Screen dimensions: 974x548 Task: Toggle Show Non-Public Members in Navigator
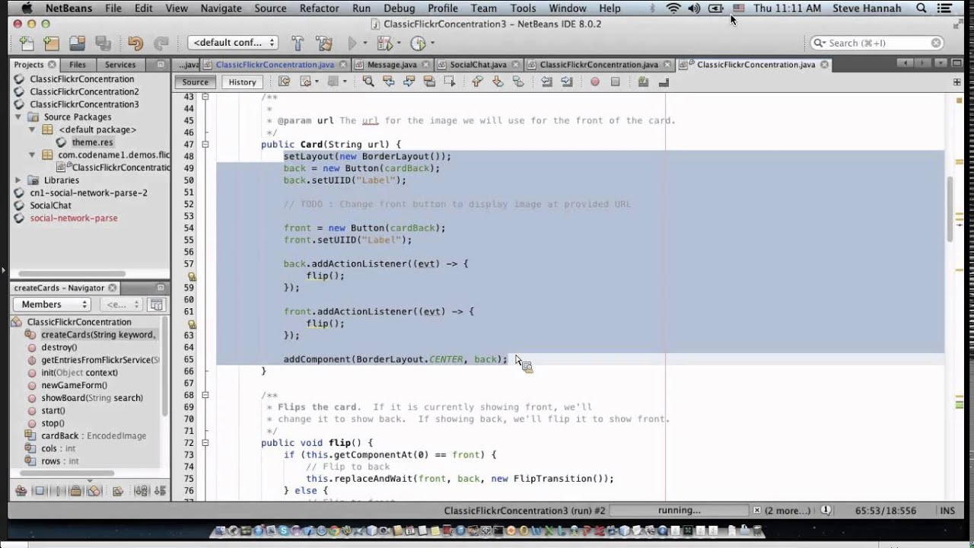76,491
